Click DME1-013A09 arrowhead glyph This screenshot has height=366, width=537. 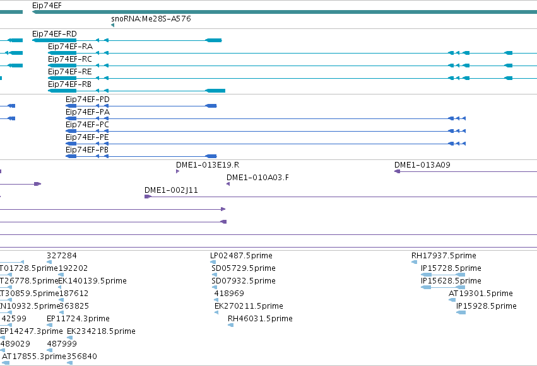pyautogui.click(x=398, y=171)
